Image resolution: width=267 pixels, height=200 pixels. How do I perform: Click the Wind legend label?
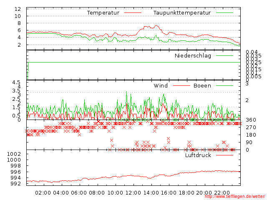(161, 85)
